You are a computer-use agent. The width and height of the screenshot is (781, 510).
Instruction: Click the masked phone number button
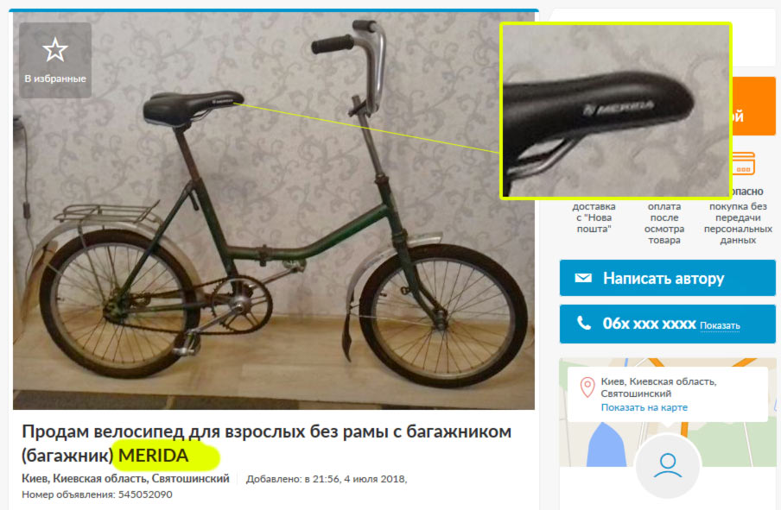click(668, 324)
